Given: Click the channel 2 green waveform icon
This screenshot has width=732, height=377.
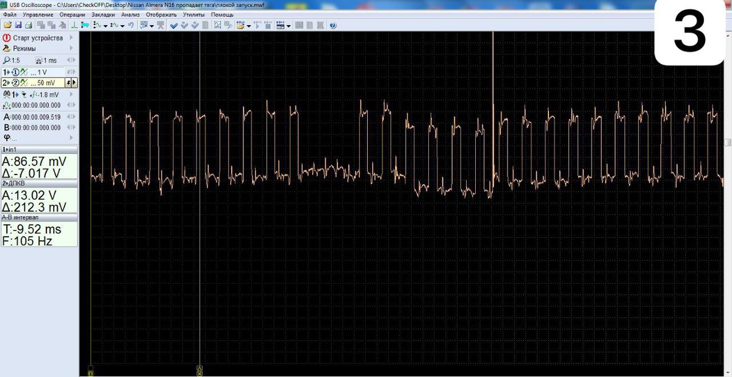Looking at the screenshot, I should pyautogui.click(x=23, y=82).
